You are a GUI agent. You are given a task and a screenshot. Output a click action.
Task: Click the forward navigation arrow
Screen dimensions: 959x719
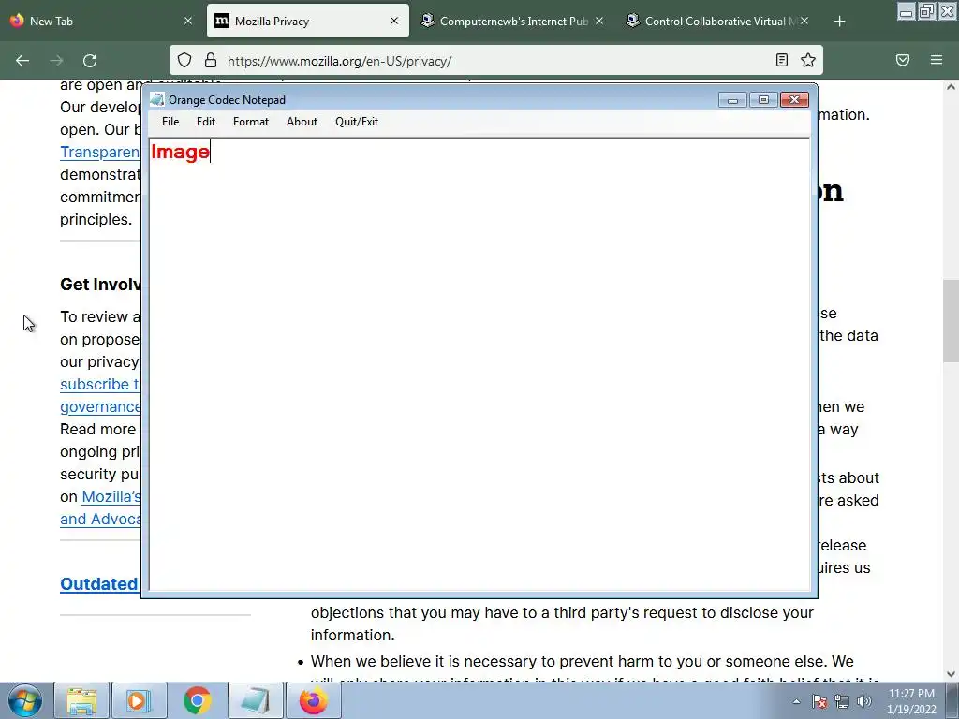click(x=56, y=61)
